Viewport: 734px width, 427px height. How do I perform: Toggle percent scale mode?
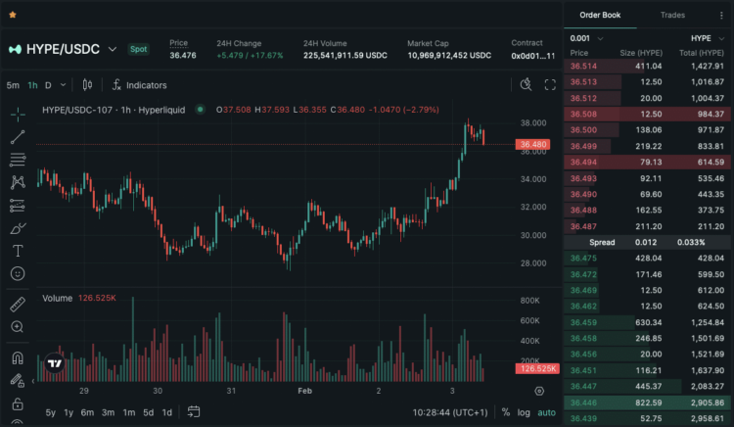pos(506,412)
